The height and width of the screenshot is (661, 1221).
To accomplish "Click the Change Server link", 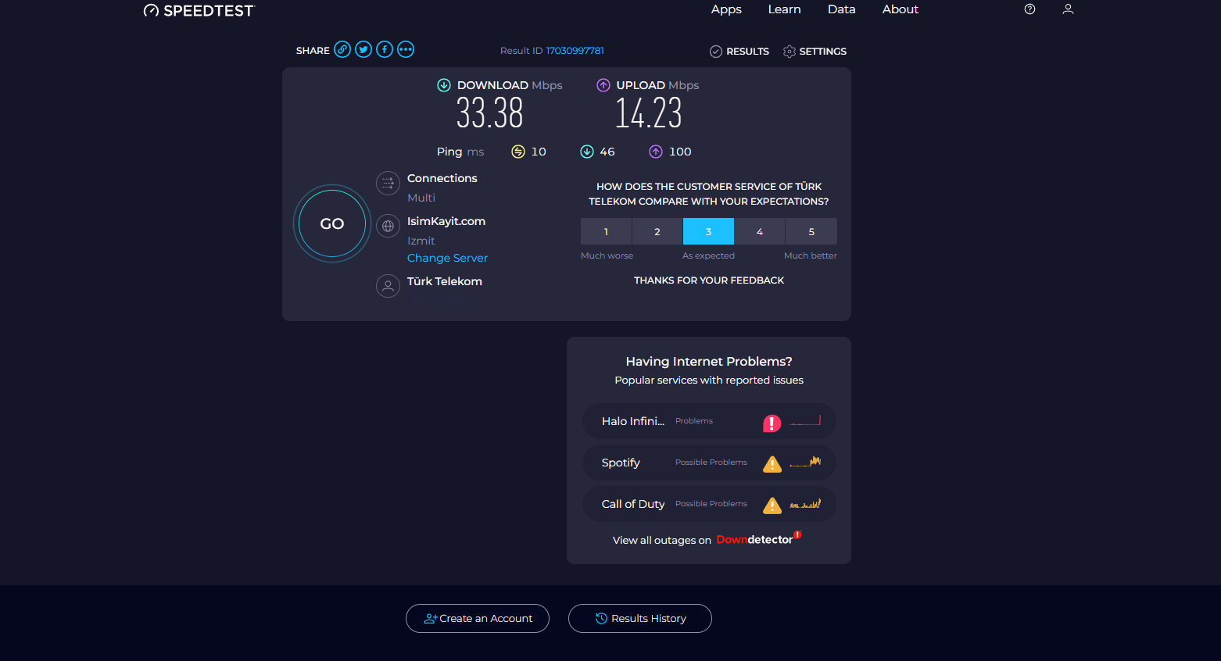I will [447, 258].
